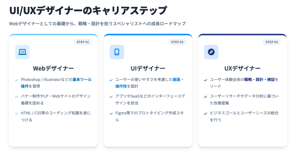Click the laptop code icon in Webデザイナー card

pos(22,52)
